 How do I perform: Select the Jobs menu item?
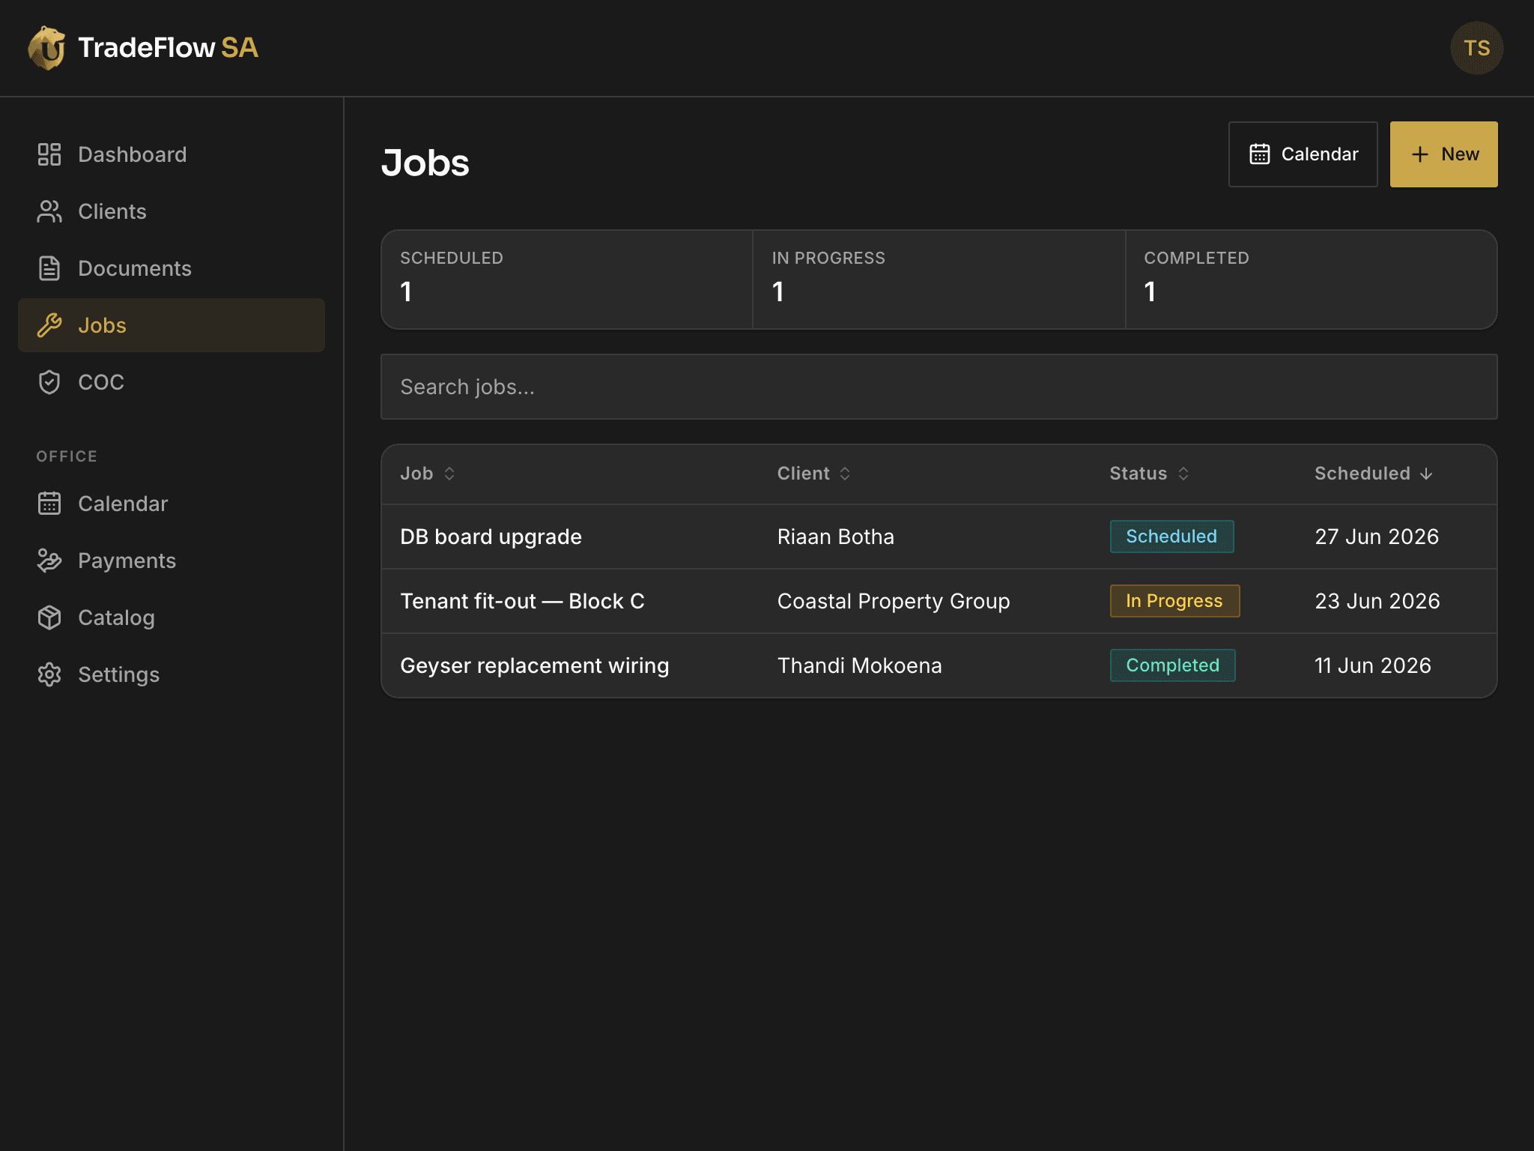pyautogui.click(x=172, y=325)
